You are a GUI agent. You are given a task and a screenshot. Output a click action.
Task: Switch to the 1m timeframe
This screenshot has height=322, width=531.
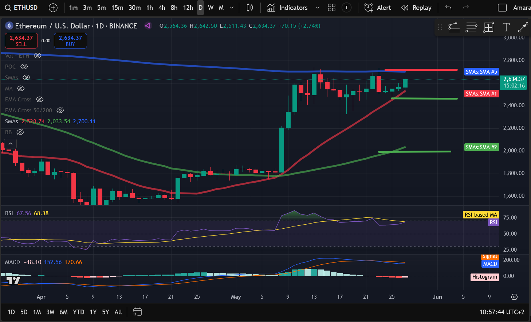[73, 8]
